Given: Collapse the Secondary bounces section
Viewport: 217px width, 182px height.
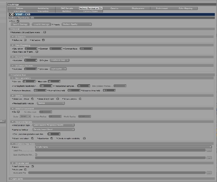Looking at the screenshot, I should coord(13,66).
